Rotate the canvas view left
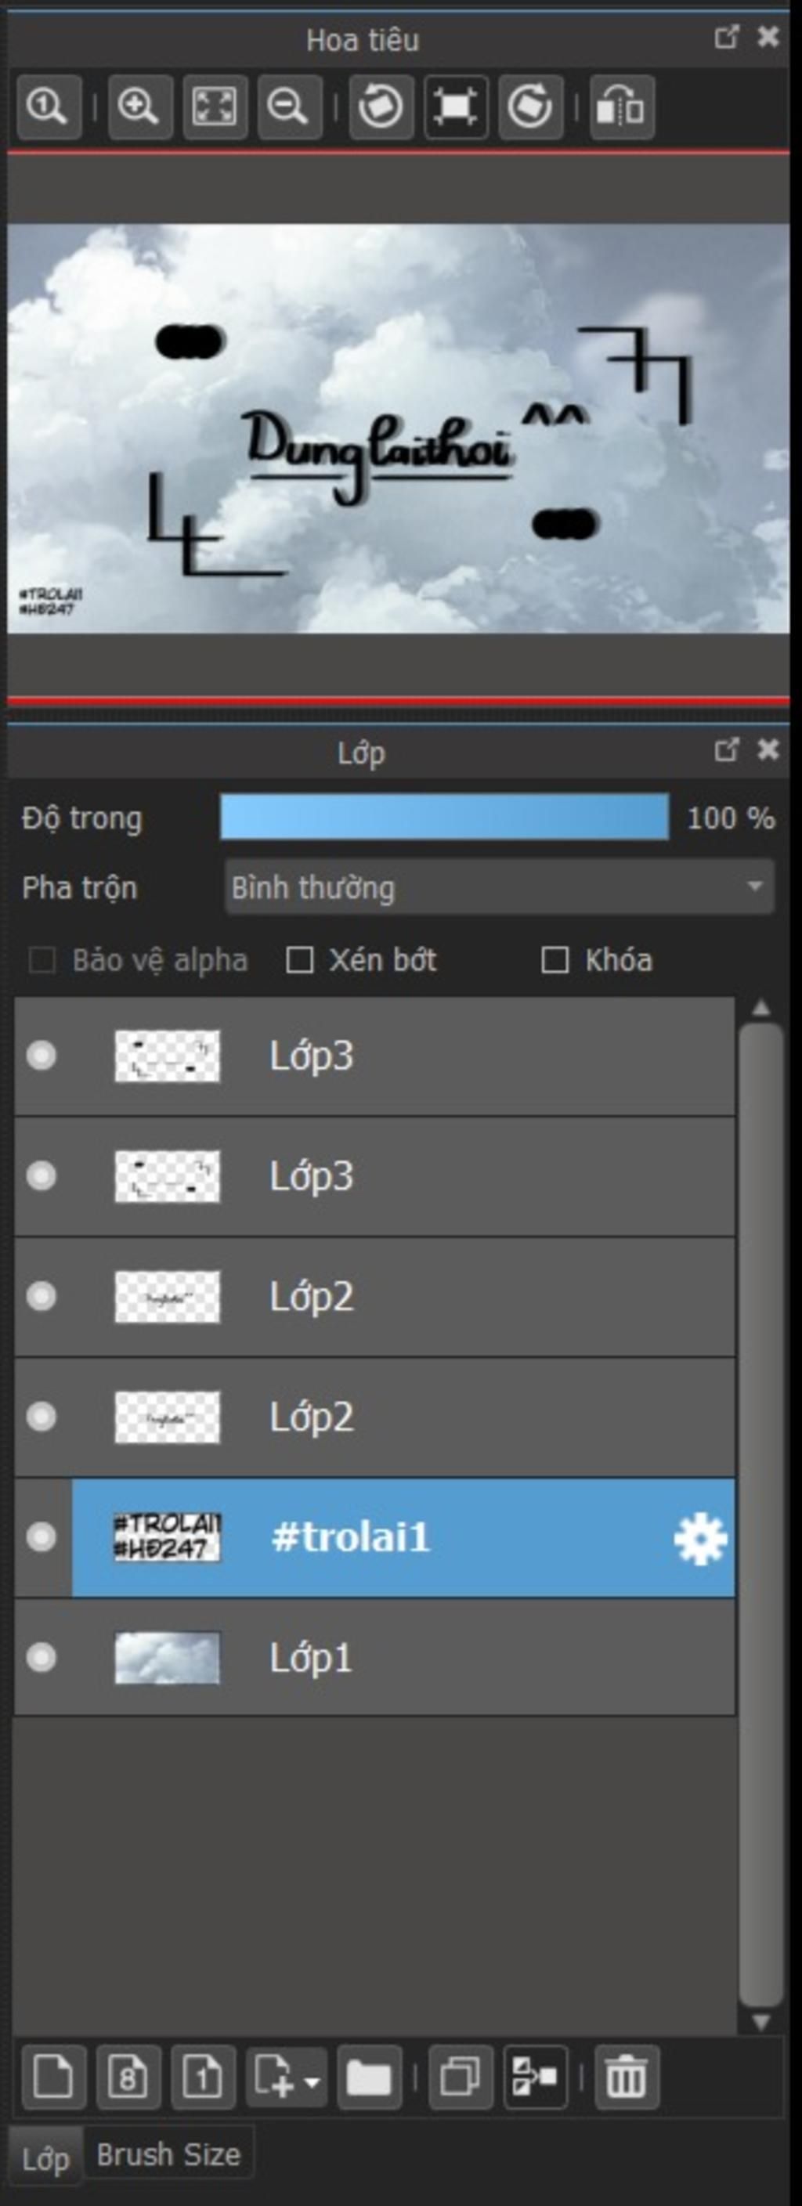The height and width of the screenshot is (2206, 802). (x=381, y=107)
